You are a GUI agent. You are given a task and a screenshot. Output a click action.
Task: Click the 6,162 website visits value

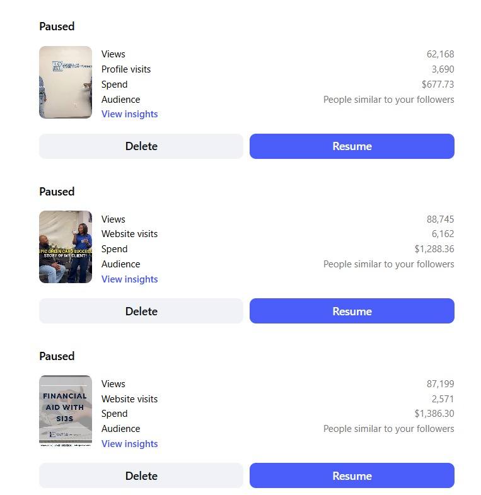tap(443, 234)
